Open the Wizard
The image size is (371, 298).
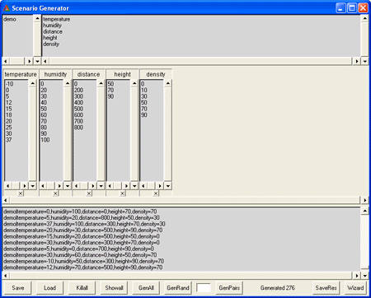[355, 288]
